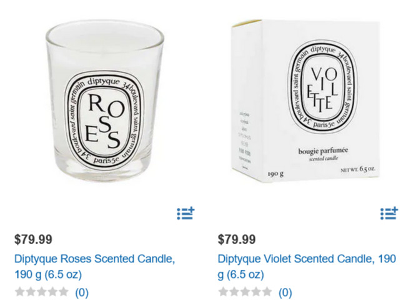Viewport: 406px width, 306px height.
Task: Select the last star of the Roses rating
Action: 64,292
